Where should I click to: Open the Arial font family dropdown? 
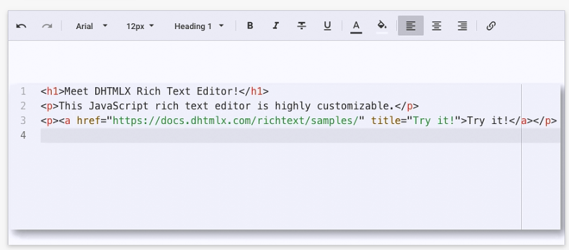[91, 26]
